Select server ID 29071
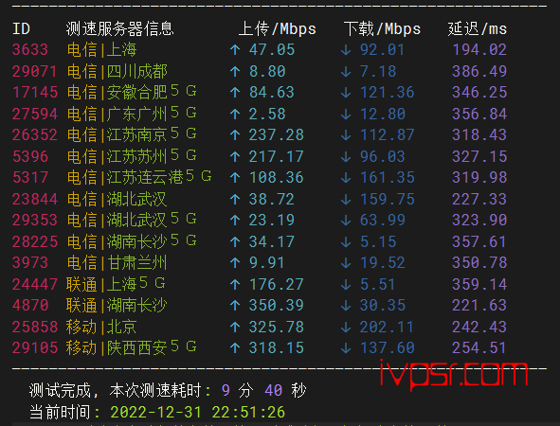Image resolution: width=560 pixels, height=426 pixels. coord(35,71)
